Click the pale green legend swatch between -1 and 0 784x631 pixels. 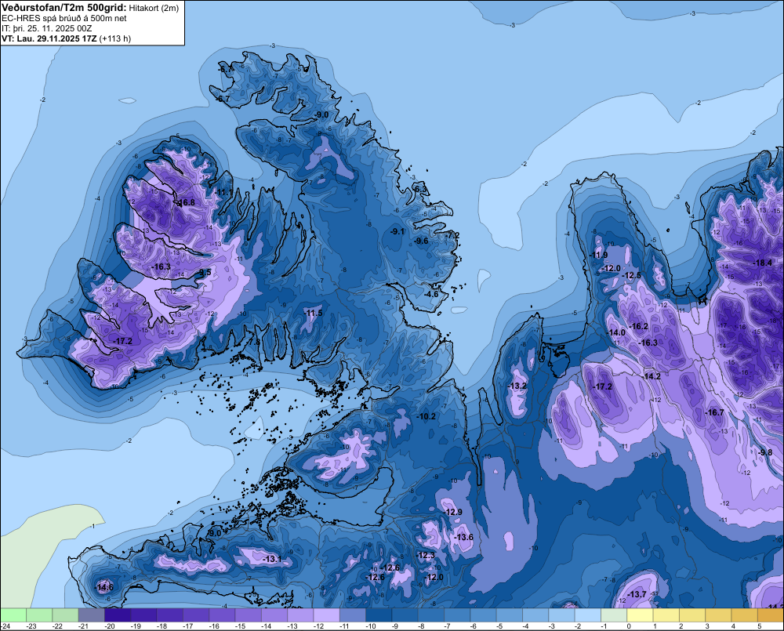[x=614, y=615]
